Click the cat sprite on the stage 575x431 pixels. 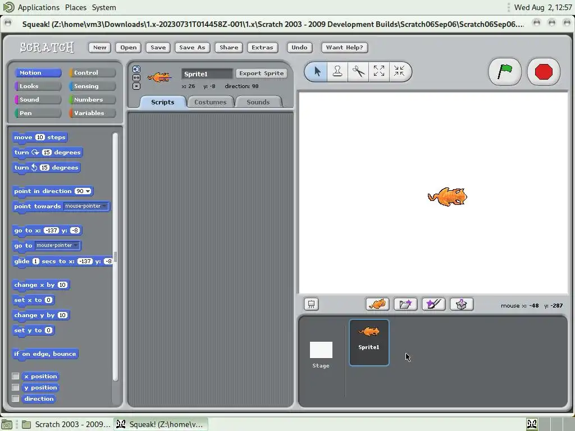pos(448,197)
